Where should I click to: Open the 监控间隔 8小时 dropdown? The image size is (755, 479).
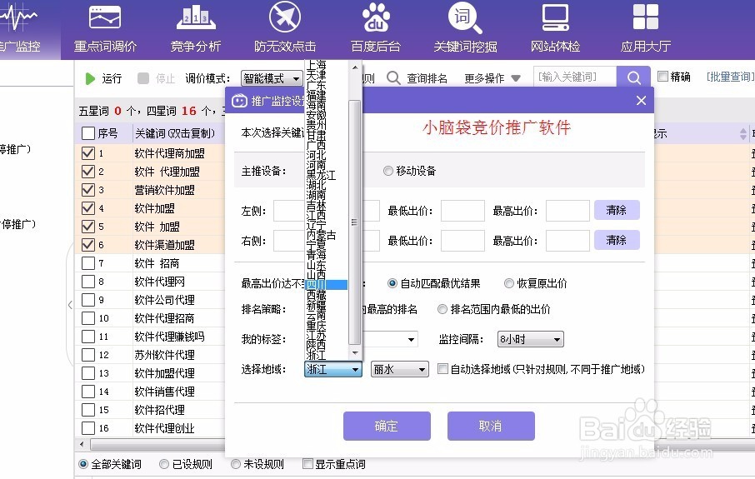530,339
